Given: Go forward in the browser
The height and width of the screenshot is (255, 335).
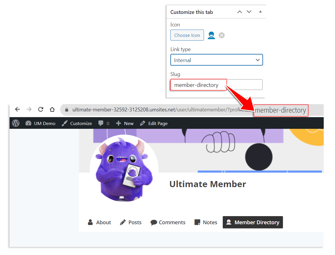Looking at the screenshot, I should point(29,109).
